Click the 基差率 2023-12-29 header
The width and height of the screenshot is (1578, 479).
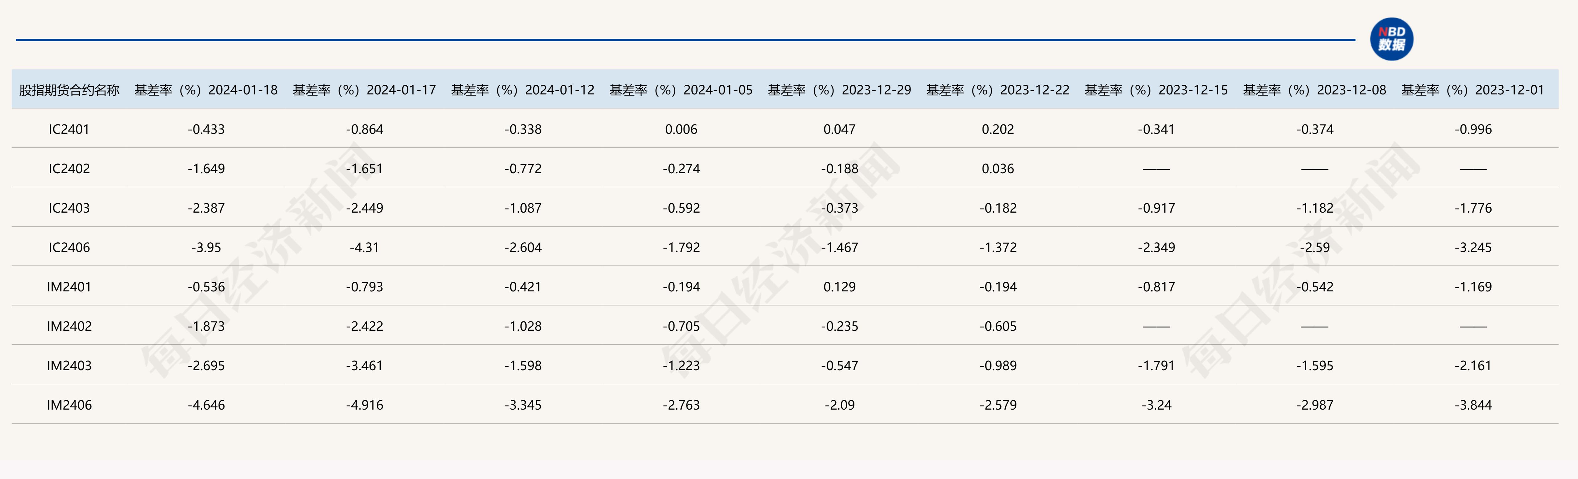pos(839,90)
